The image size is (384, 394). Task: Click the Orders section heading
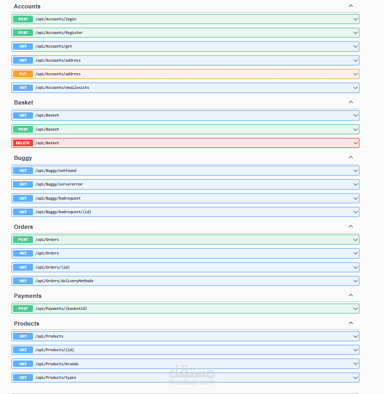click(24, 227)
